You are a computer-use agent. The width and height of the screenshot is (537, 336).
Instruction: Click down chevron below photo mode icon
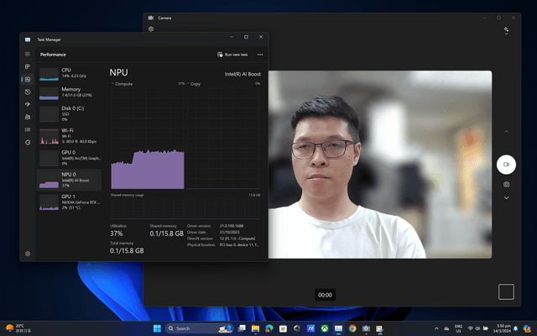click(506, 198)
